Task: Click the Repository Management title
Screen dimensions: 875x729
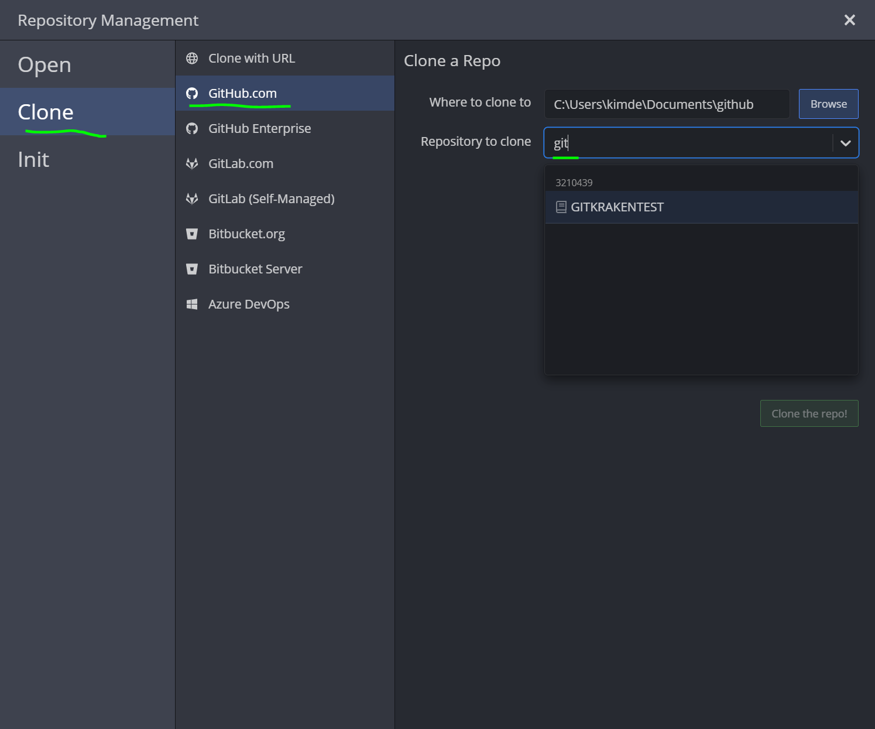Action: point(108,20)
